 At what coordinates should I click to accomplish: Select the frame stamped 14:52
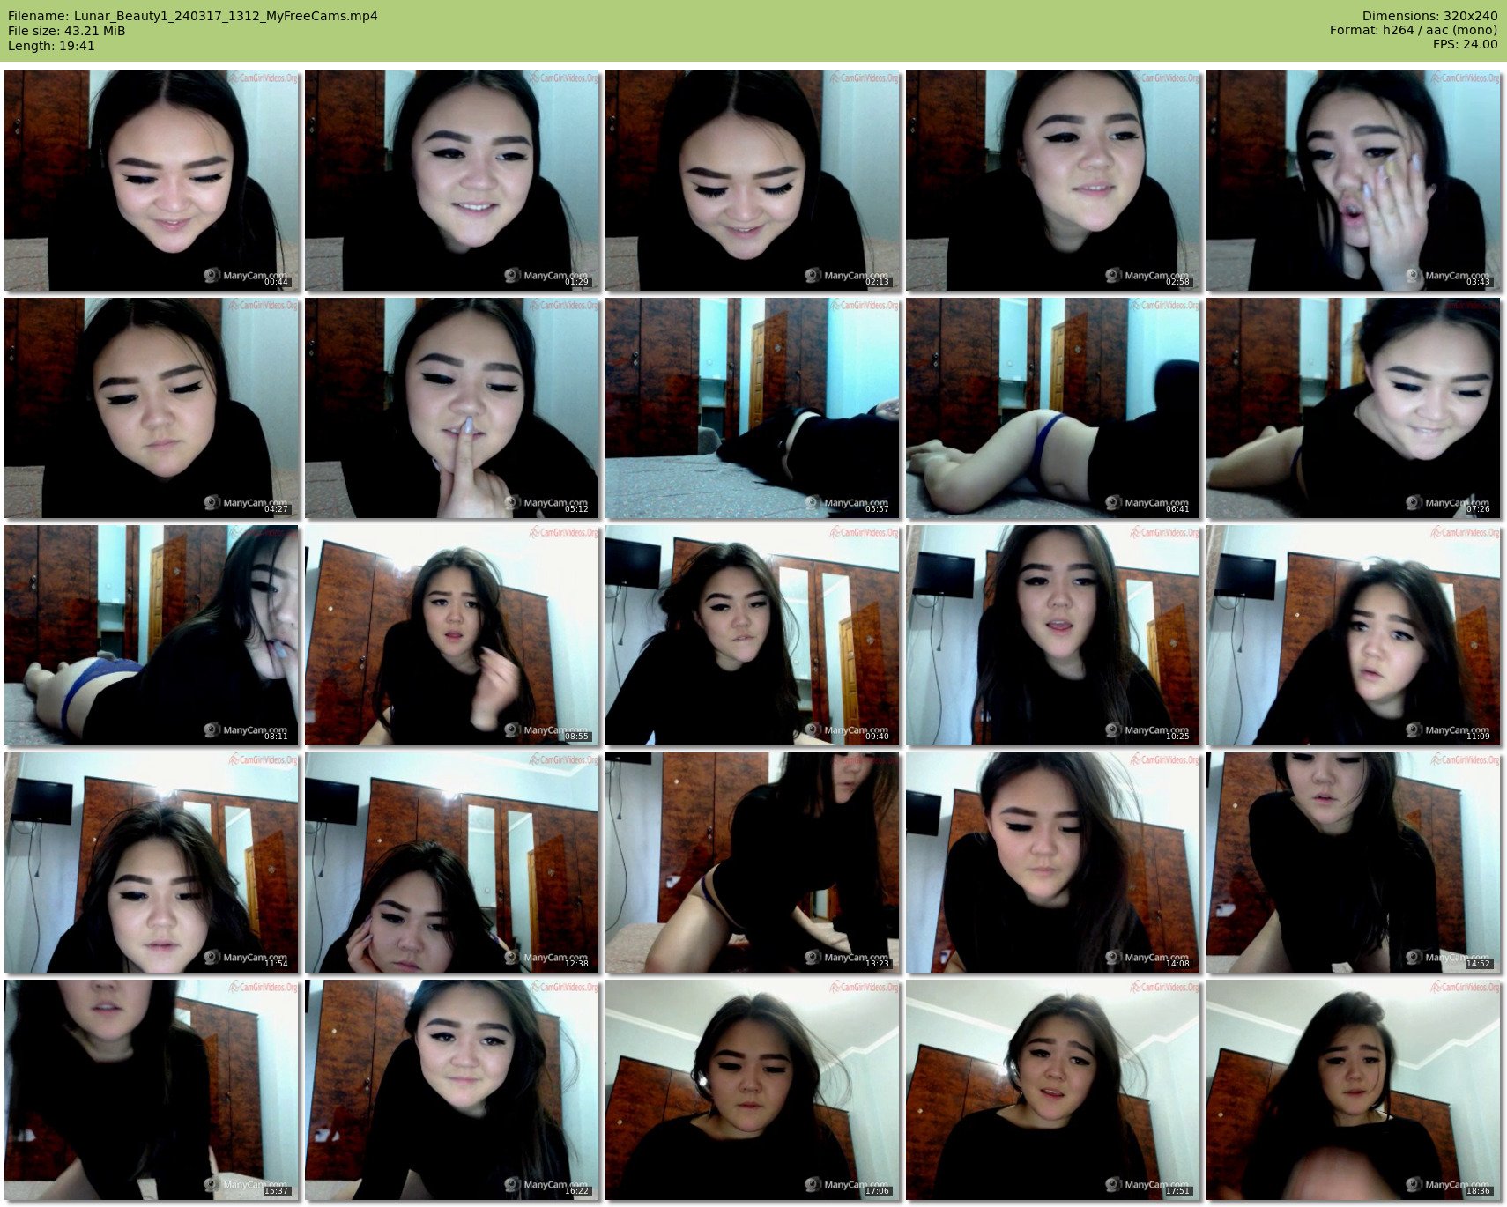(1354, 863)
